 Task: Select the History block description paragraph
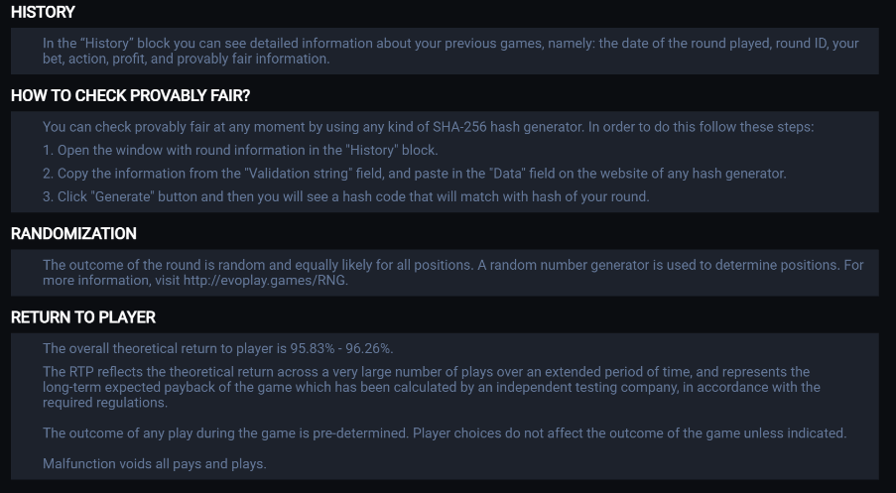[450, 51]
